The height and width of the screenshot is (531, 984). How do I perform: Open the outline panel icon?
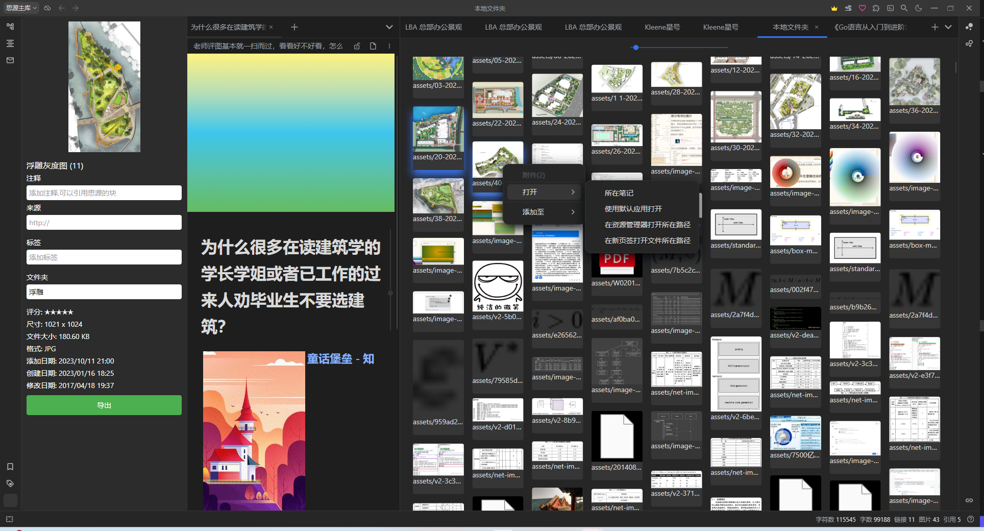(10, 43)
